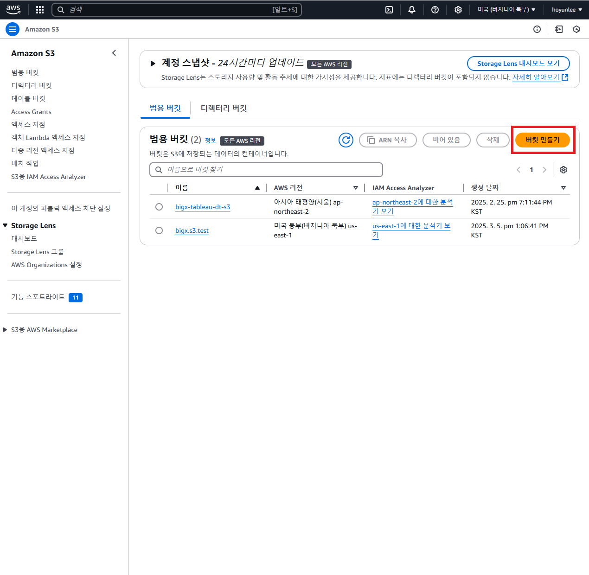Select radio button for bigx-tableau-dt-s3
Image resolution: width=589 pixels, height=575 pixels.
[x=159, y=207]
